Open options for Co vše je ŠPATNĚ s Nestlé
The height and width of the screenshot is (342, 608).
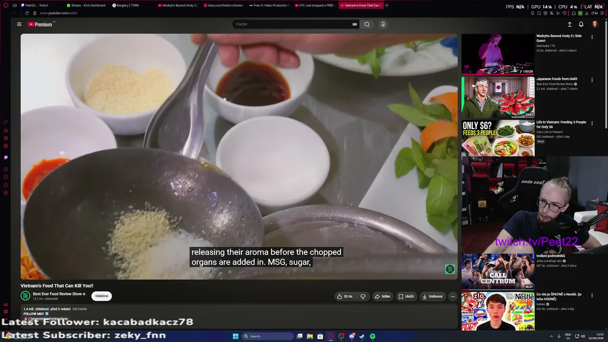pos(592,295)
